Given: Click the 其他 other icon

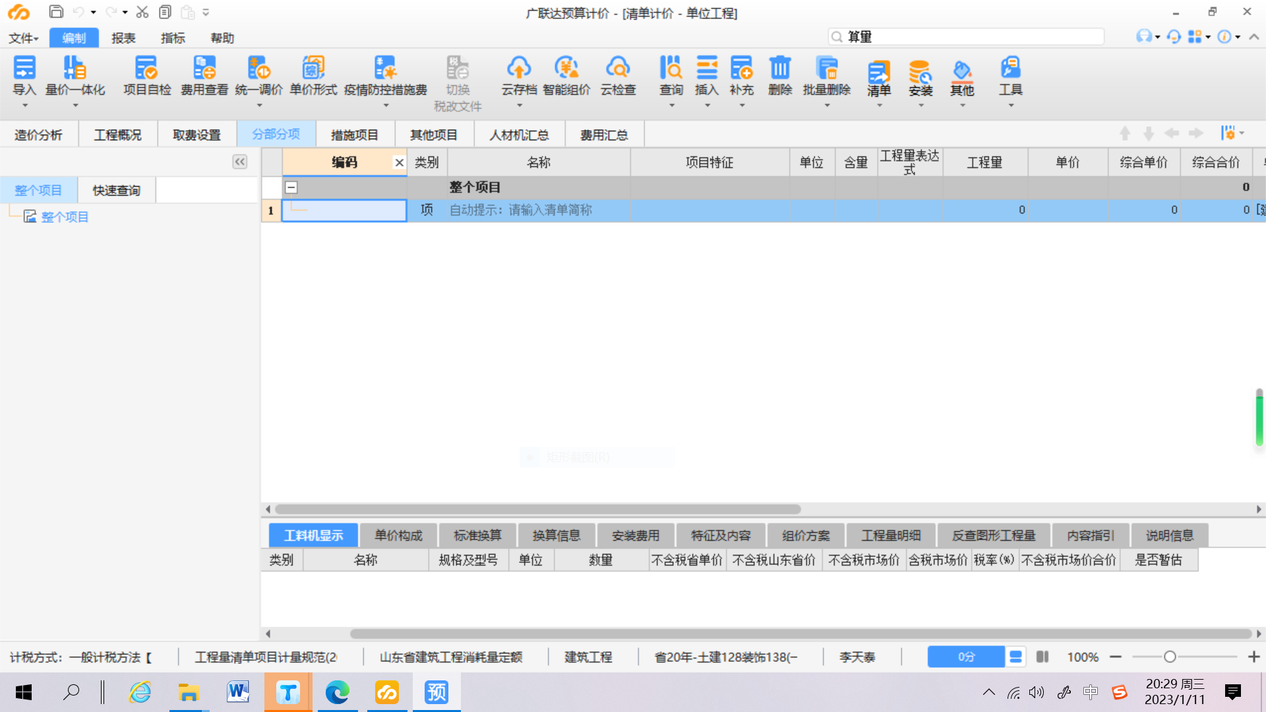Looking at the screenshot, I should point(962,71).
